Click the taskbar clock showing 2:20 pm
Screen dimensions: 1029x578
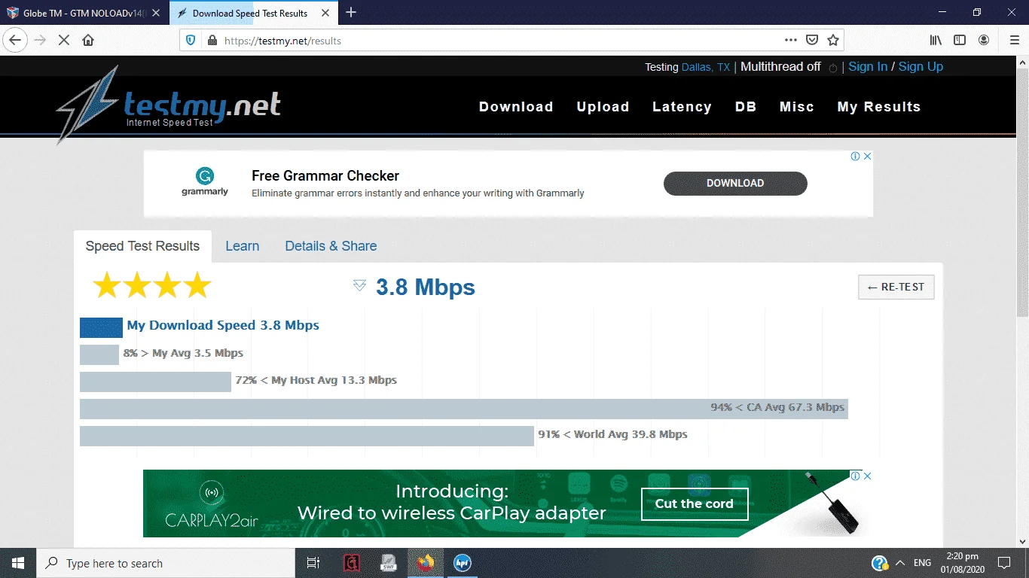pyautogui.click(x=962, y=563)
